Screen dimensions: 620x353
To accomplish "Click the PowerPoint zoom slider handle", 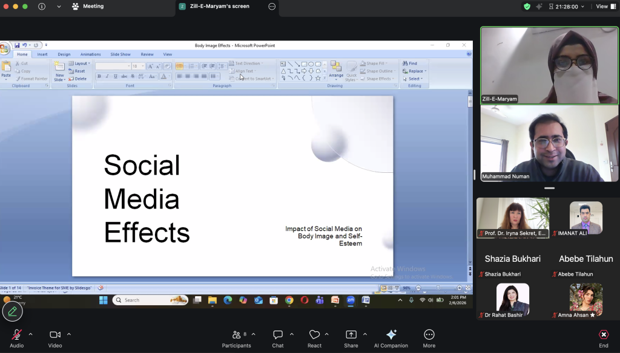I will pyautogui.click(x=438, y=288).
